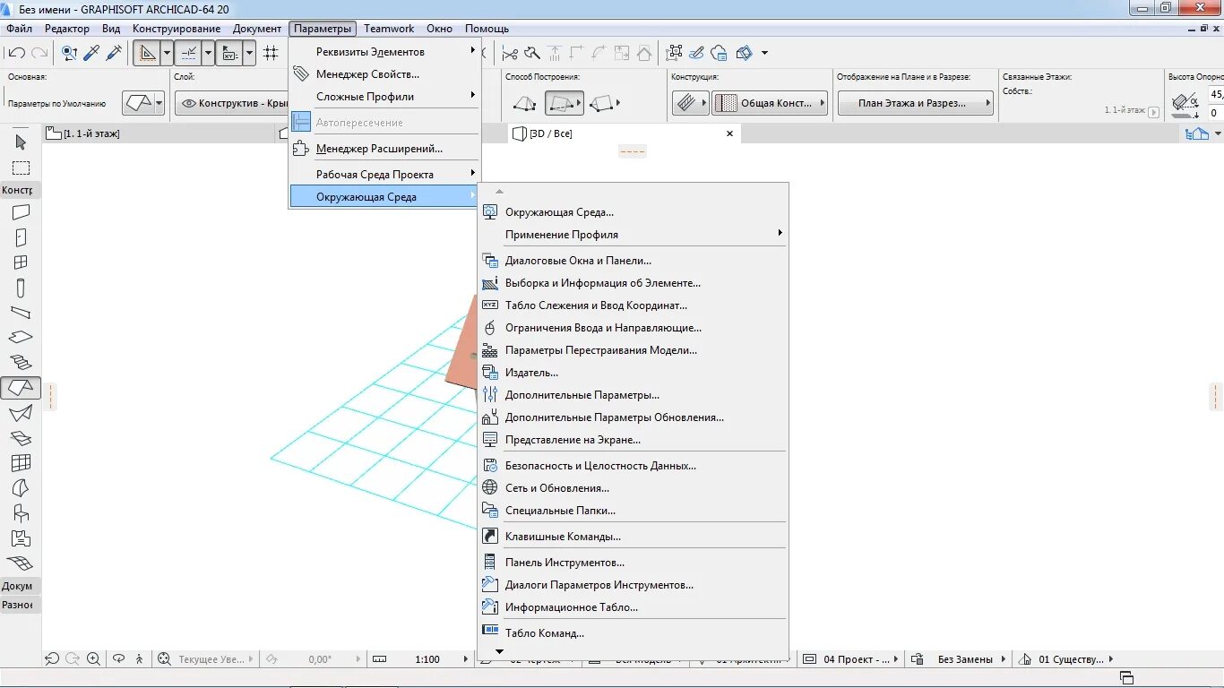
Task: Open the Помощь menu
Action: click(x=487, y=29)
